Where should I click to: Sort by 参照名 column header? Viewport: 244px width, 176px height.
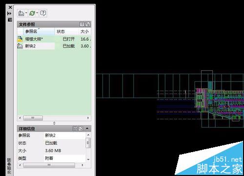click(39, 31)
